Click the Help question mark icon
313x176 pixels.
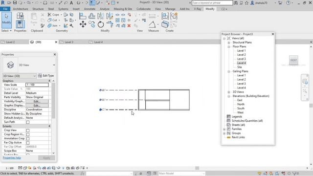288,3
